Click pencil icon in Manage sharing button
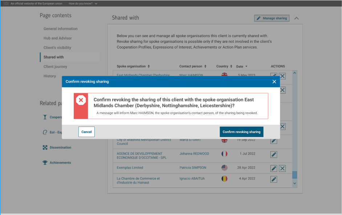342x215 pixels. click(x=258, y=18)
